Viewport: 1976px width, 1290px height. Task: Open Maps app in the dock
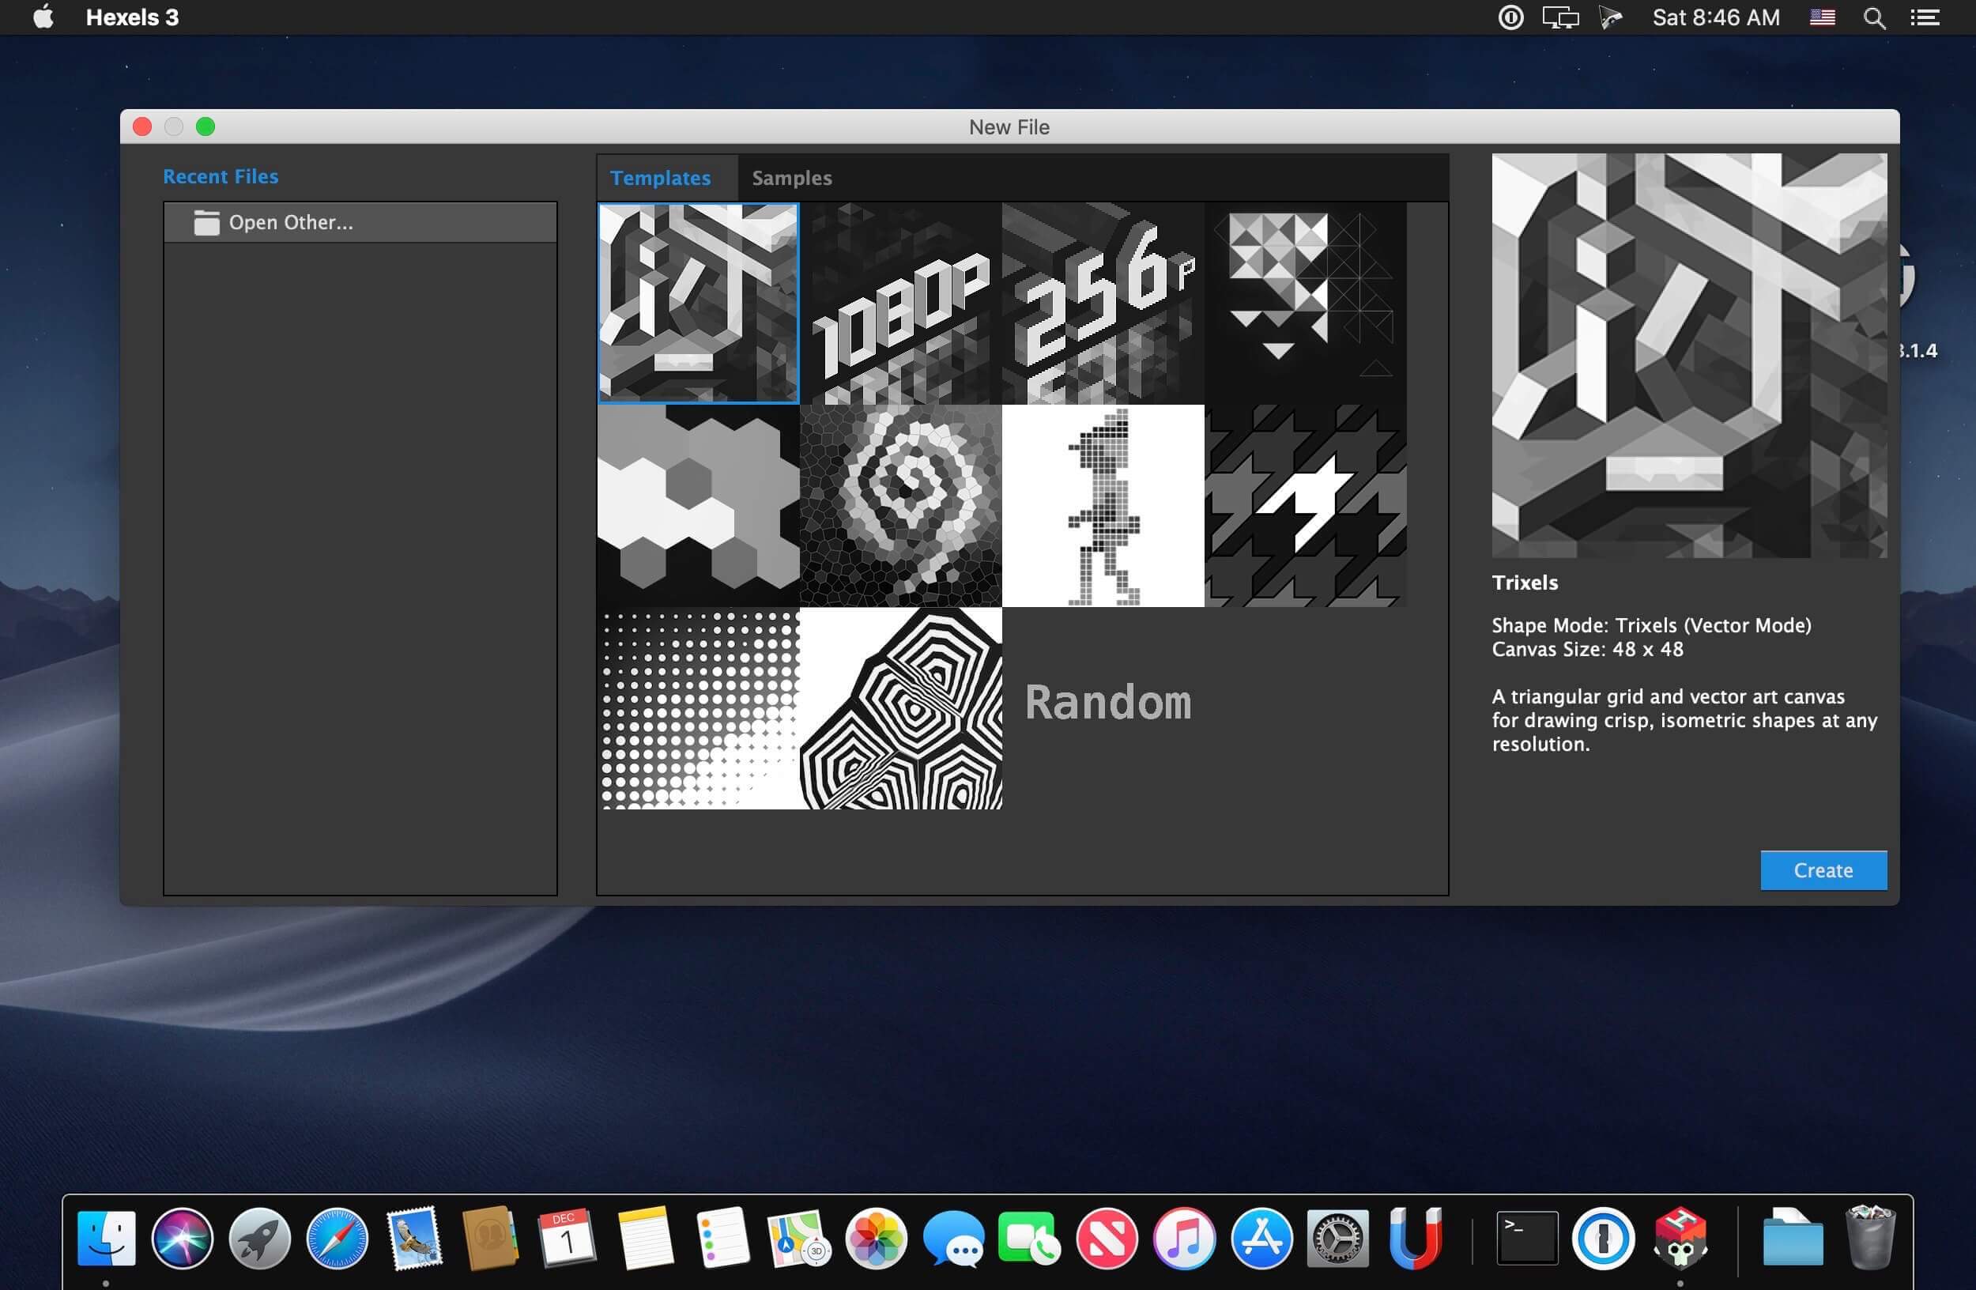pyautogui.click(x=799, y=1238)
